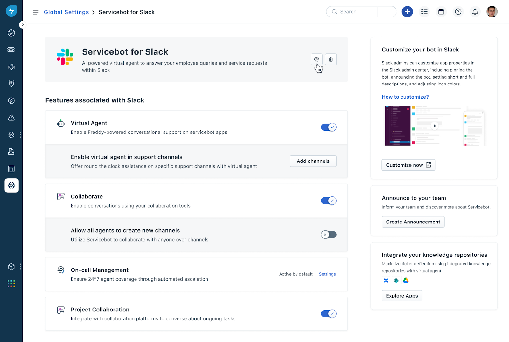Click the Search input field
509x342 pixels.
pyautogui.click(x=361, y=12)
